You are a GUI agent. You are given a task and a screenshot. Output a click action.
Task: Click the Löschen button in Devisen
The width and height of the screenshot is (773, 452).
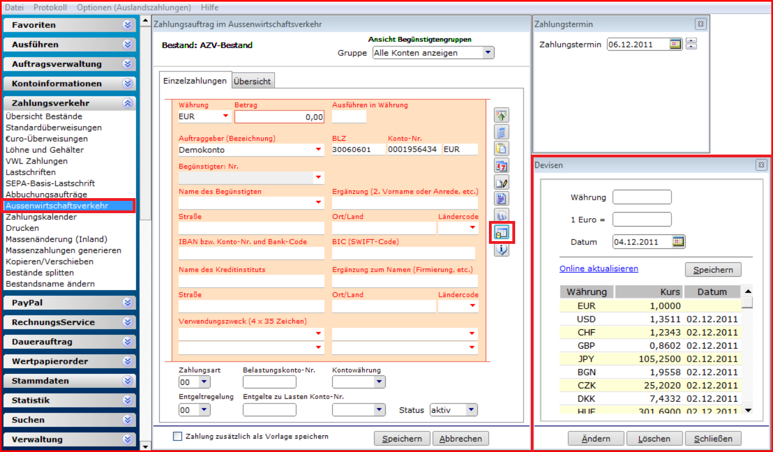(x=655, y=439)
